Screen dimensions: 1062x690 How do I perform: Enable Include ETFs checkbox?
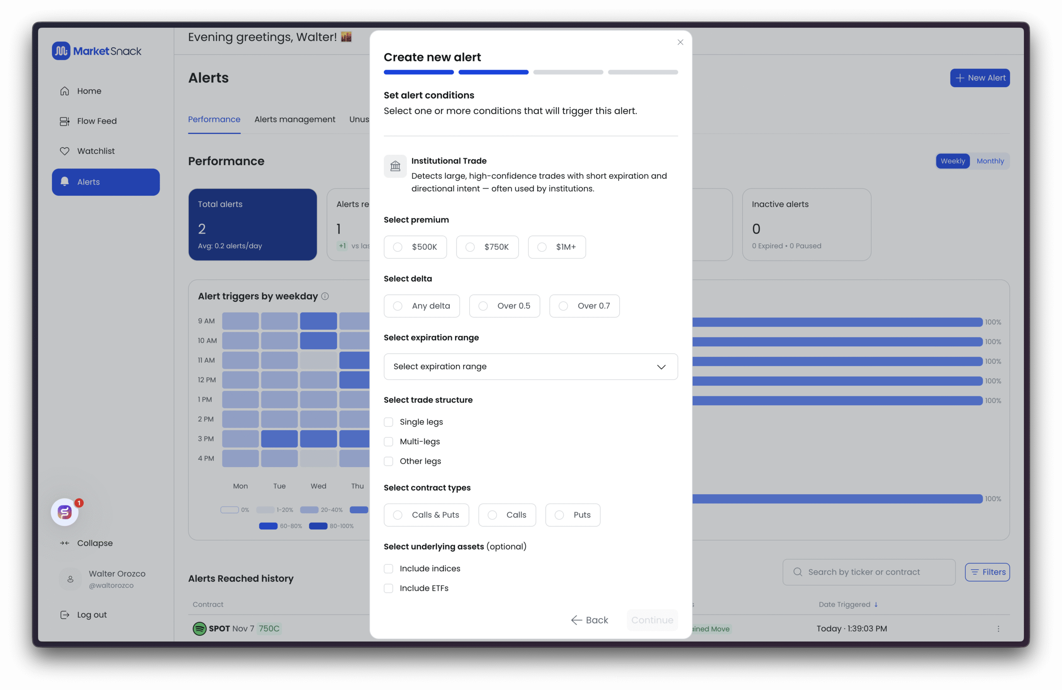389,589
